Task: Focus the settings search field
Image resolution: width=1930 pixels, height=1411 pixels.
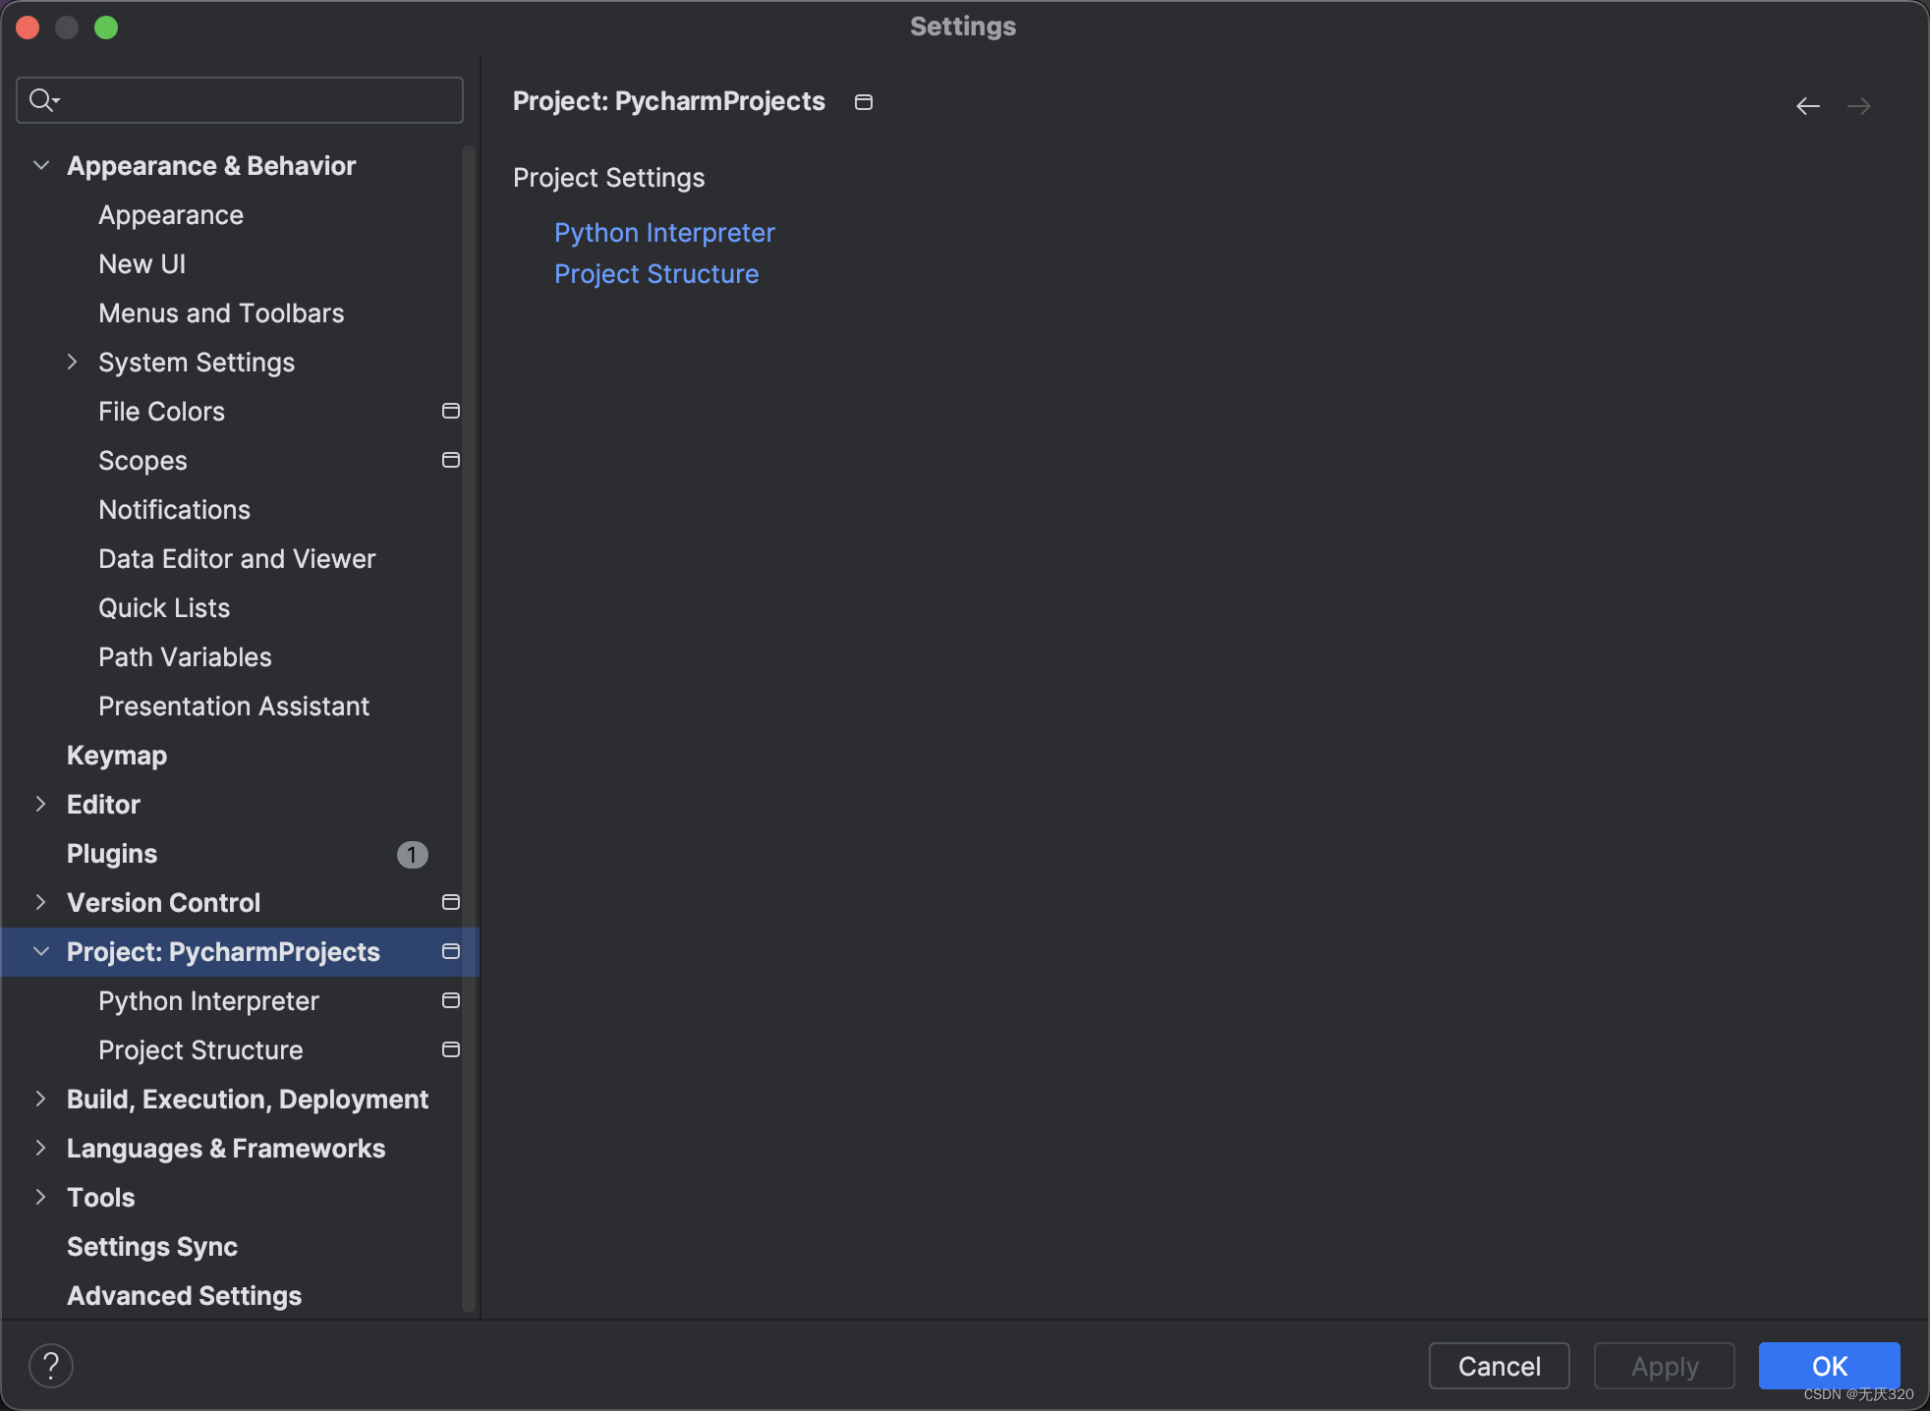Action: coord(255,100)
